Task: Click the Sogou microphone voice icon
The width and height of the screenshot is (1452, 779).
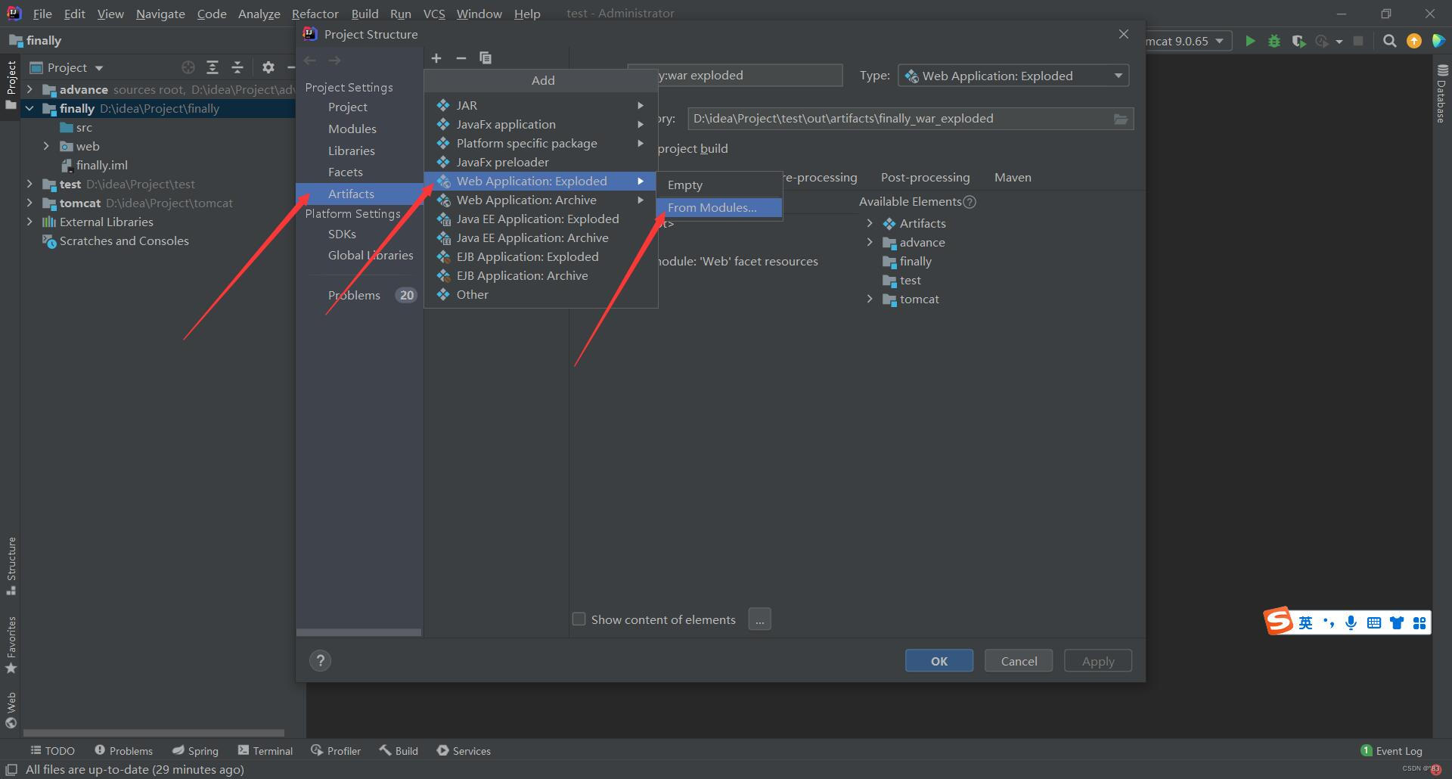Action: coord(1351,623)
